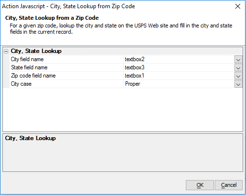This screenshot has width=246, height=195.
Task: Click the City, State Lookup category header
Action: click(x=36, y=51)
